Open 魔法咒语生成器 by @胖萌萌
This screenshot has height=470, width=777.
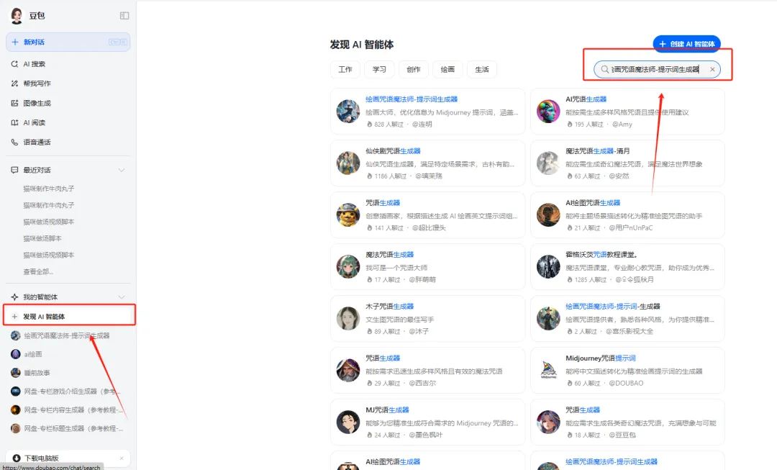427,267
